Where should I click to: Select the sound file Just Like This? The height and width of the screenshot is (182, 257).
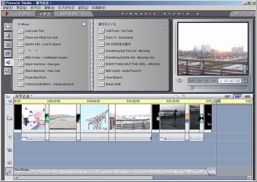pyautogui.click(x=35, y=31)
